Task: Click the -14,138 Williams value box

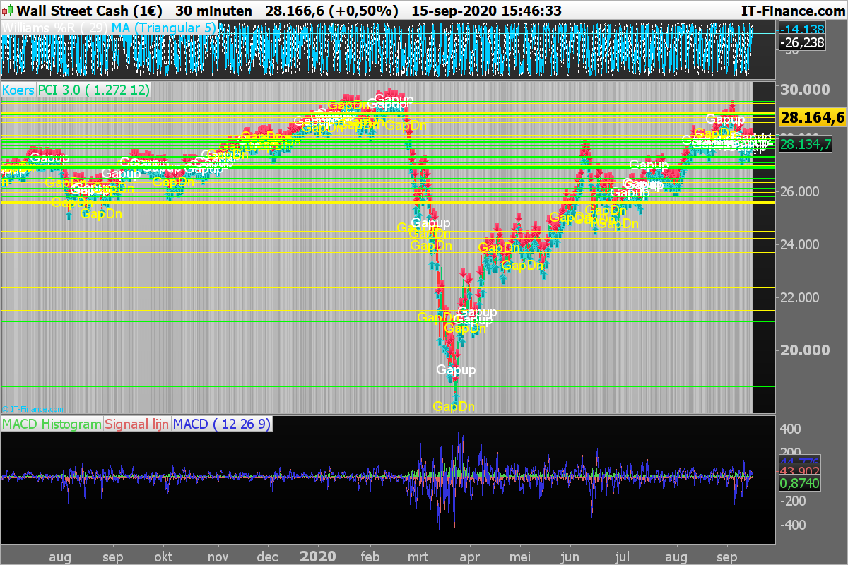Action: [803, 29]
